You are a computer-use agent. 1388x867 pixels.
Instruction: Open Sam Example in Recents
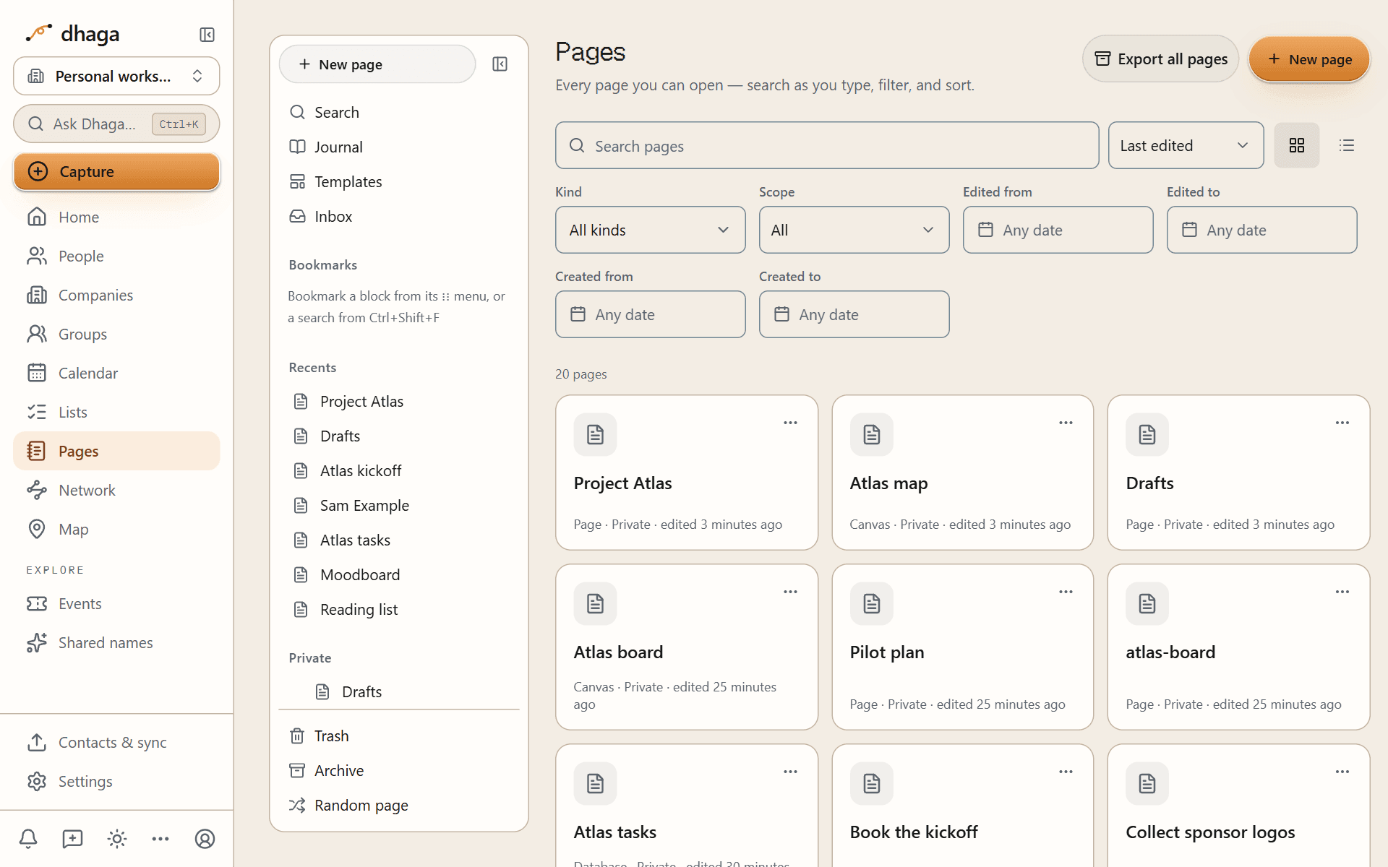tap(398, 505)
